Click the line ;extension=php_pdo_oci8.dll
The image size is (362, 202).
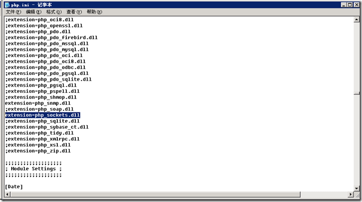pyautogui.click(x=45, y=62)
